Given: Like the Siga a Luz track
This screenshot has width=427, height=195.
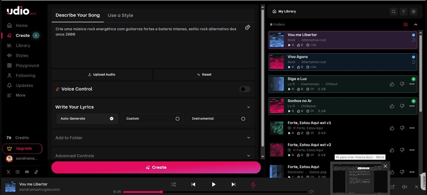Looking at the screenshot, I should [392, 84].
